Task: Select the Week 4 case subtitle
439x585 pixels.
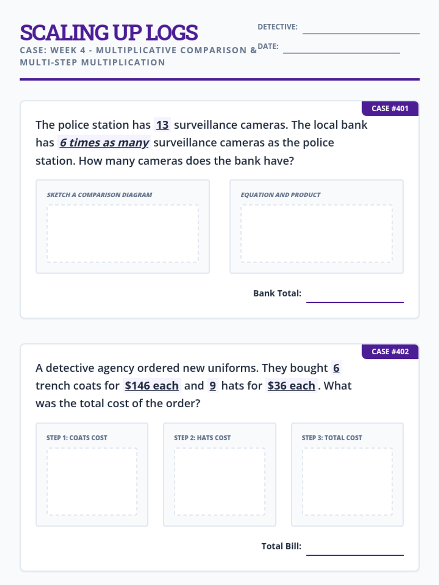Action: (138, 56)
